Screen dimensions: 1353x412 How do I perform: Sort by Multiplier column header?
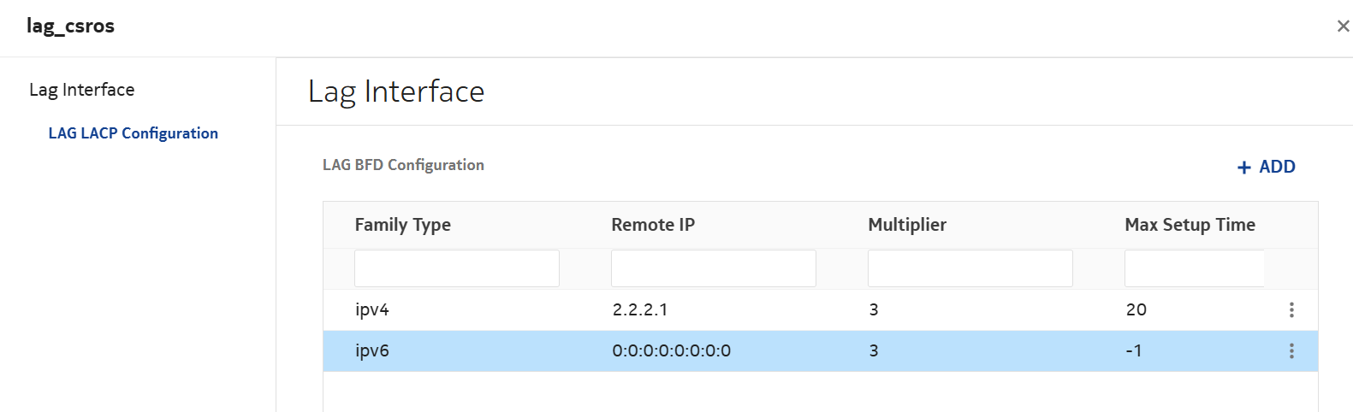[907, 225]
